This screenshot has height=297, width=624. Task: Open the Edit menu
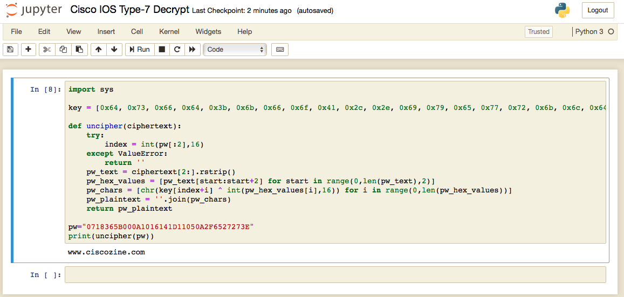click(44, 31)
